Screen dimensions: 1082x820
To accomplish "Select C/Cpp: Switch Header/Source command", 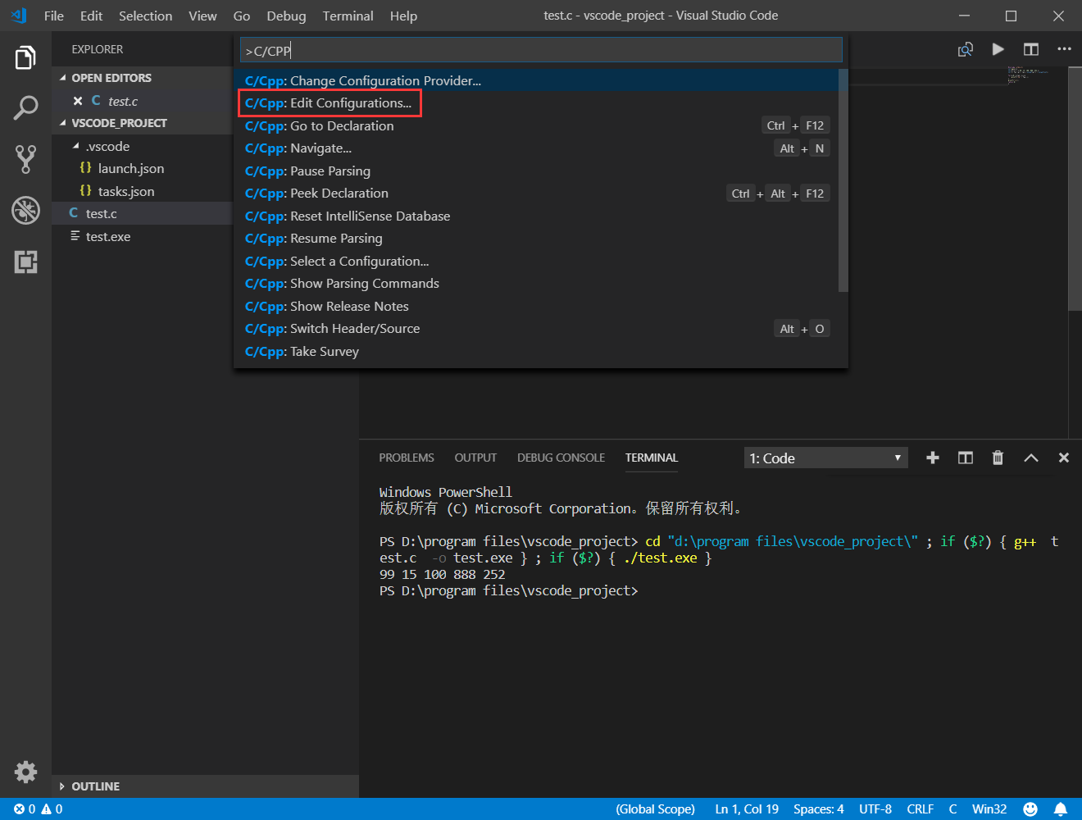I will [536, 329].
